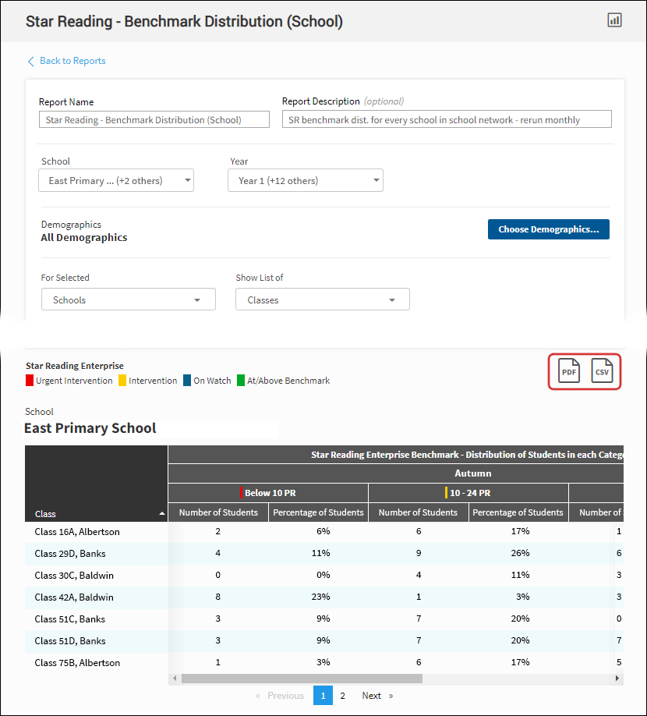This screenshot has height=716, width=647.
Task: Click Next page link
Action: click(x=377, y=696)
